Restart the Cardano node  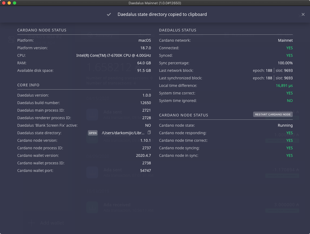pyautogui.click(x=273, y=114)
